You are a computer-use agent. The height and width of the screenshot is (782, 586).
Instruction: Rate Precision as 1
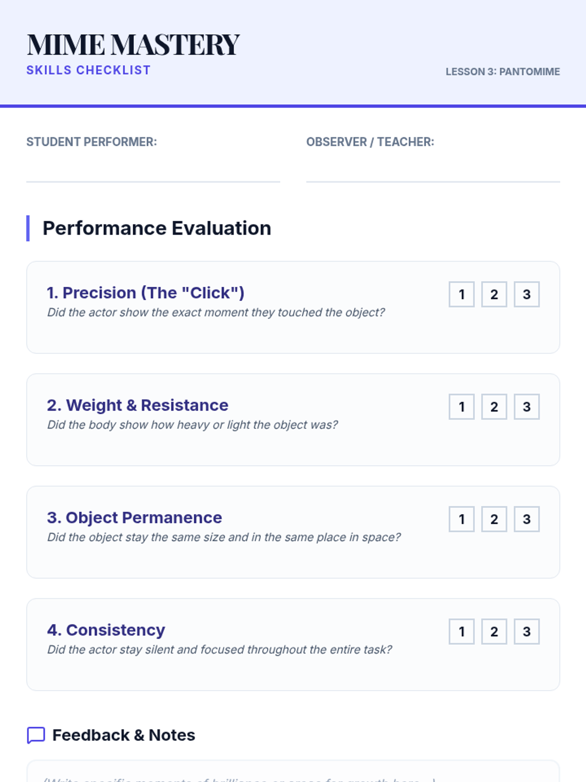(x=461, y=294)
